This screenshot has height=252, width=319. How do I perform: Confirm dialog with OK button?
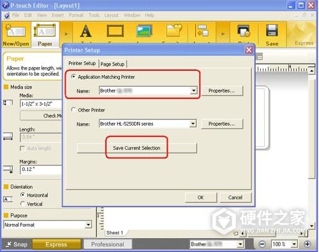pos(200,198)
